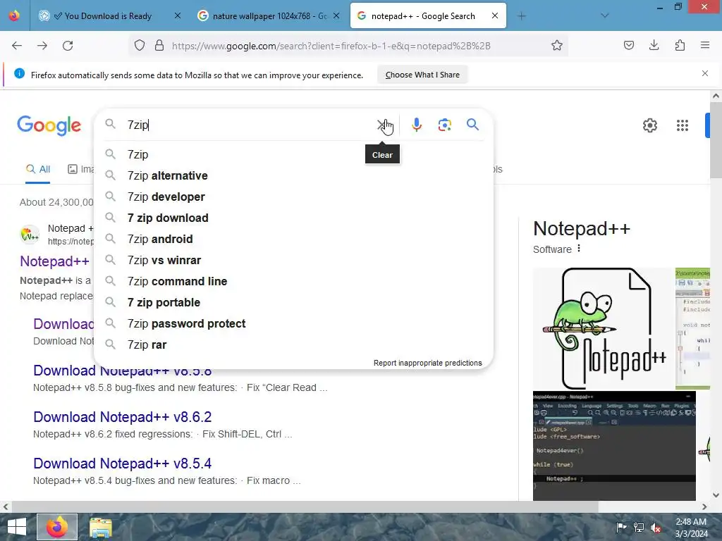Choose the '7zip android' suggestion

click(x=293, y=240)
